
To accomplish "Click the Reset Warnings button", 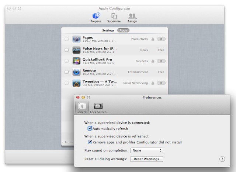I will point(146,159).
